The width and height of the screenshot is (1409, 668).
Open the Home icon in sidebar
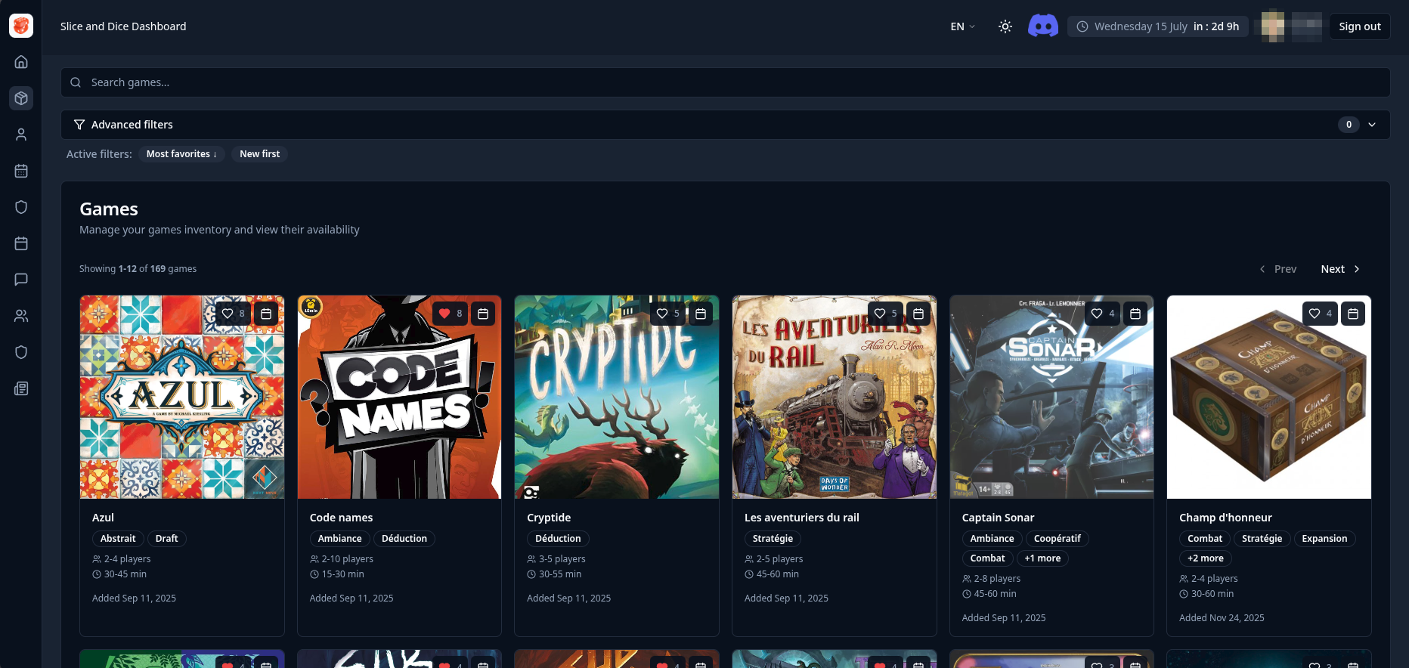pyautogui.click(x=21, y=62)
